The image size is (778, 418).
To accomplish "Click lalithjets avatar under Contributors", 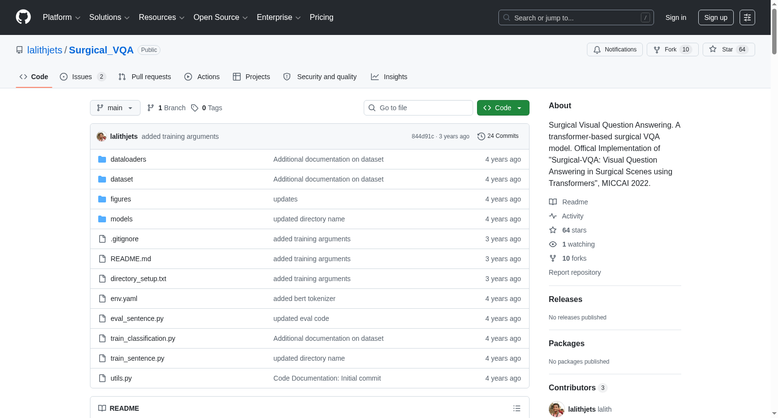I will pyautogui.click(x=557, y=409).
